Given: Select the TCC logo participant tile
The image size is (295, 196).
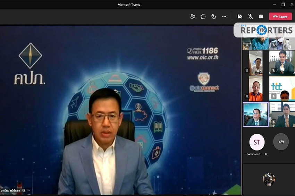Looking at the screenshot, I should click(x=282, y=88).
